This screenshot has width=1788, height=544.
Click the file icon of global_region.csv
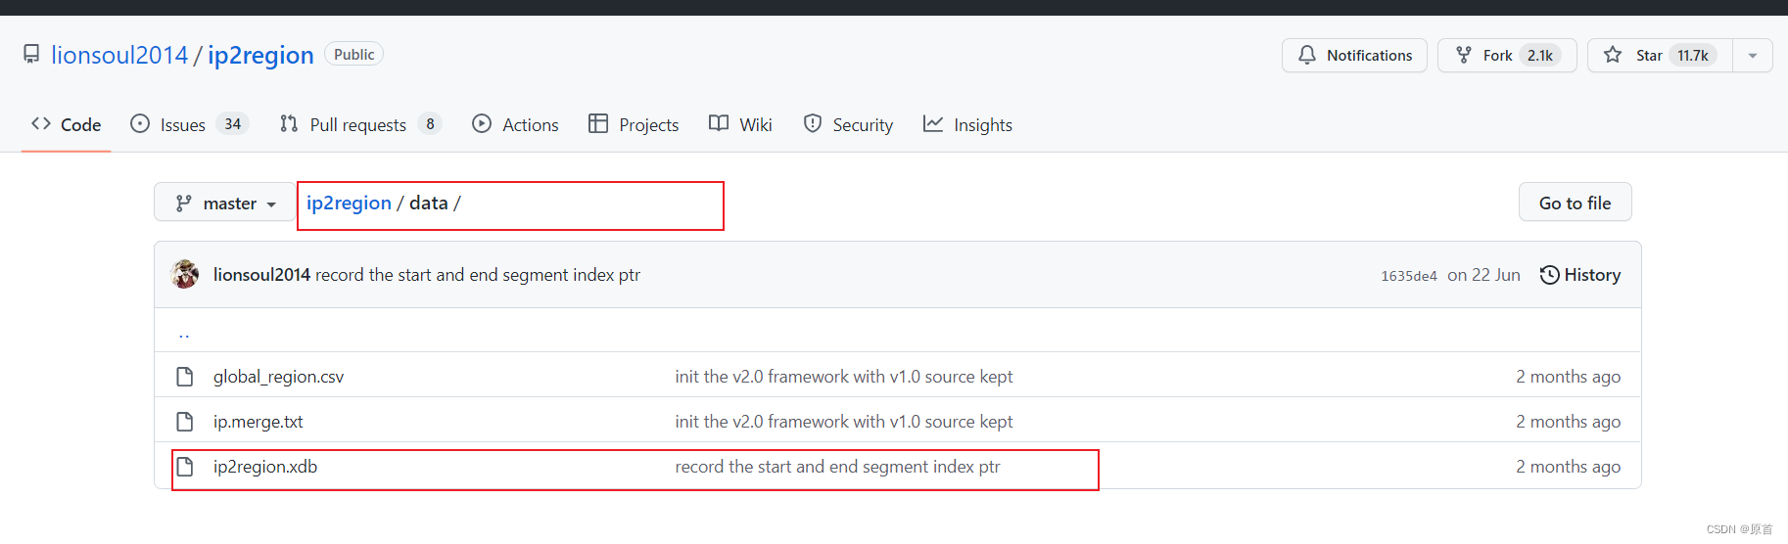click(x=184, y=377)
